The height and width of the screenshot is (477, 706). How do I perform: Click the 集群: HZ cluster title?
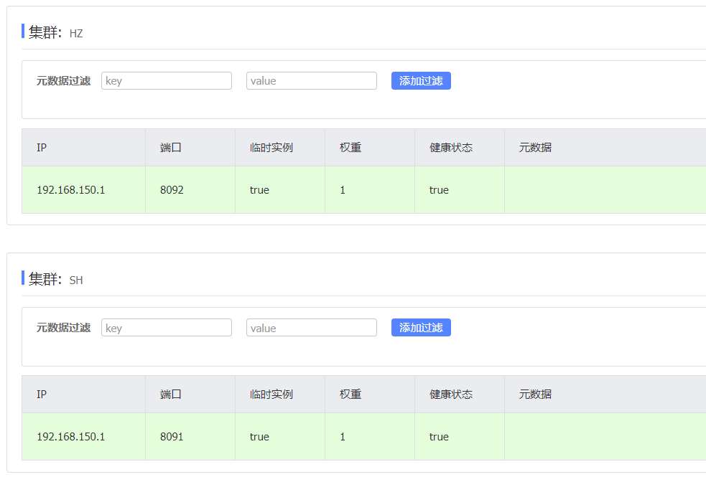click(55, 32)
